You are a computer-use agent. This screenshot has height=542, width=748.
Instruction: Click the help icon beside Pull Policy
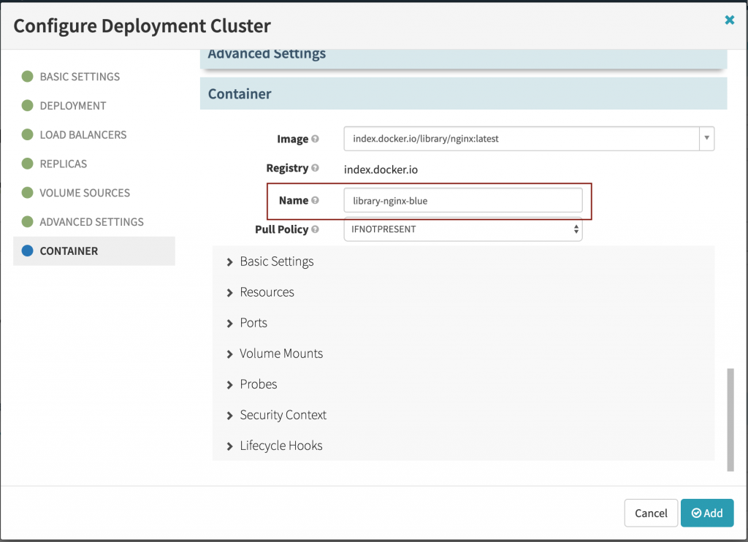tap(316, 229)
